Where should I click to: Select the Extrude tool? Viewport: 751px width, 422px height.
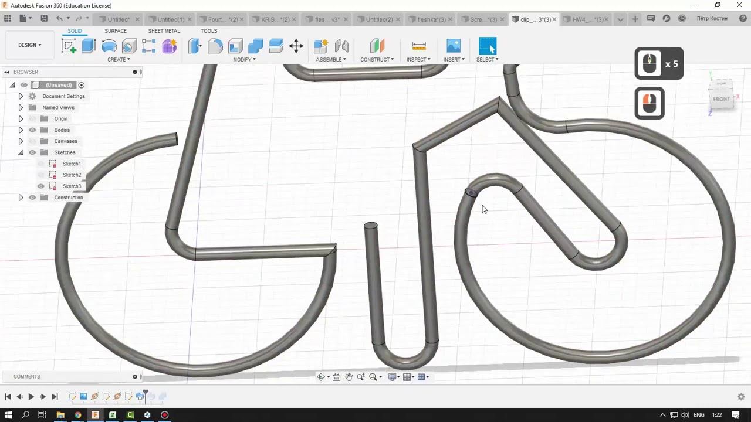[x=89, y=46]
